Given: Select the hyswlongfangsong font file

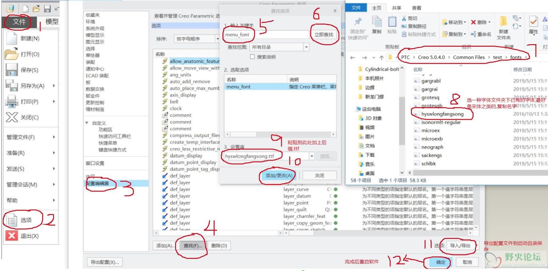Looking at the screenshot, I should [x=442, y=114].
